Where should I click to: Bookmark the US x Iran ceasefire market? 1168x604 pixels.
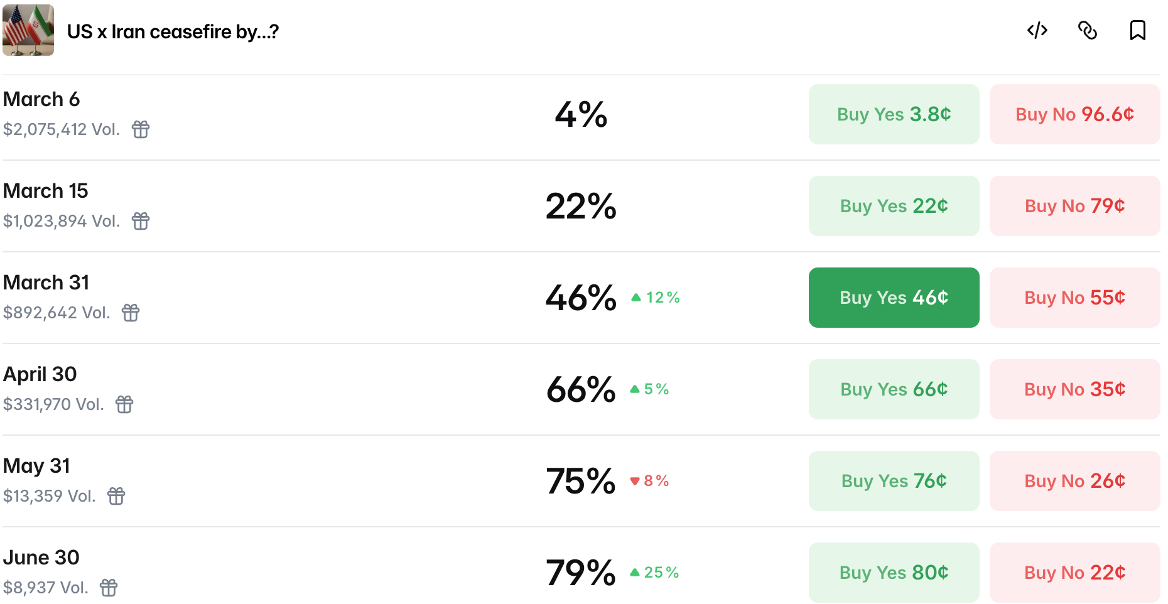(1137, 30)
